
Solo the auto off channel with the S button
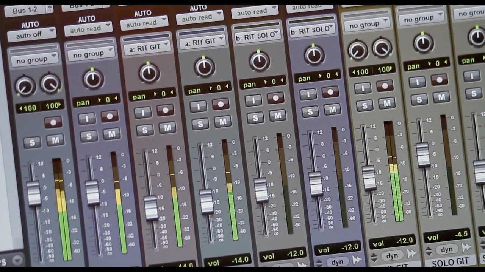coord(32,142)
